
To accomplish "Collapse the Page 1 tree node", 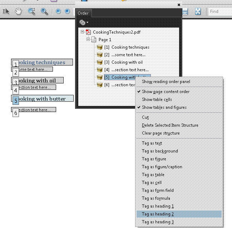I will [88, 40].
